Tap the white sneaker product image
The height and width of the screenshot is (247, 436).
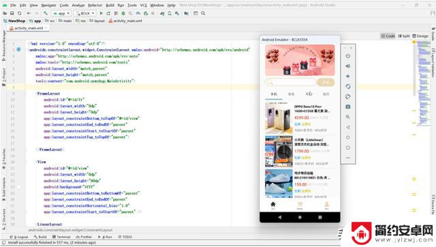coord(279,183)
